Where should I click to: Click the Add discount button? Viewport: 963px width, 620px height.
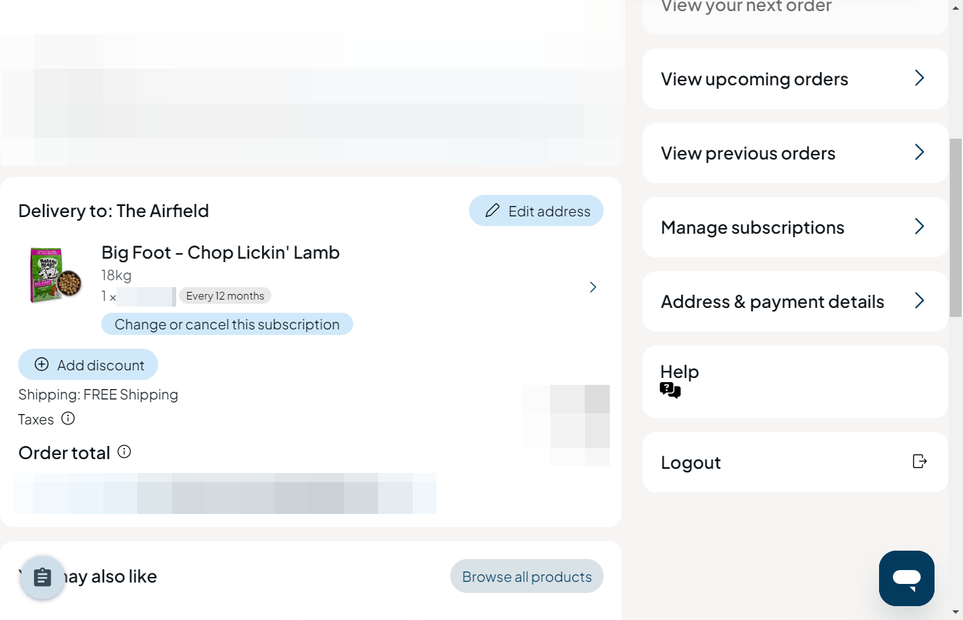[88, 365]
